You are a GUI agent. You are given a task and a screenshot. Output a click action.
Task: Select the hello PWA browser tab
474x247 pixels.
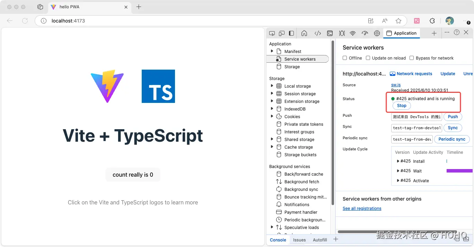tap(89, 7)
